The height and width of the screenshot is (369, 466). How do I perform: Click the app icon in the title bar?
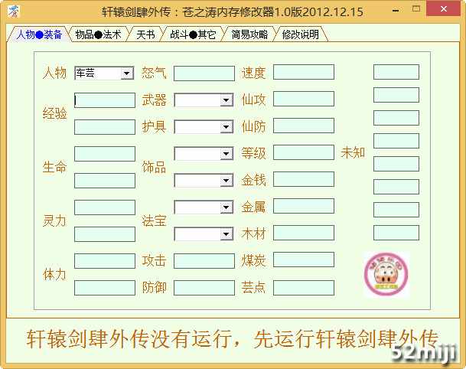click(13, 11)
